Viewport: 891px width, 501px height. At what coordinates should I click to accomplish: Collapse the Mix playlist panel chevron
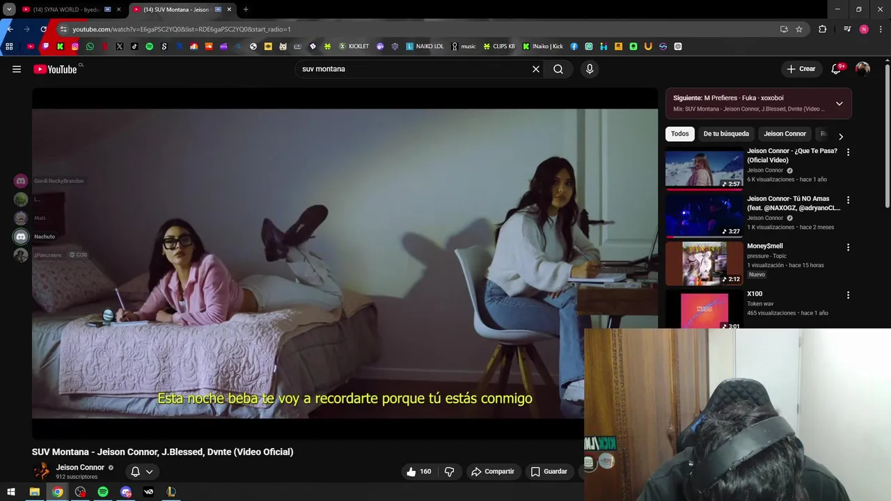(x=839, y=104)
